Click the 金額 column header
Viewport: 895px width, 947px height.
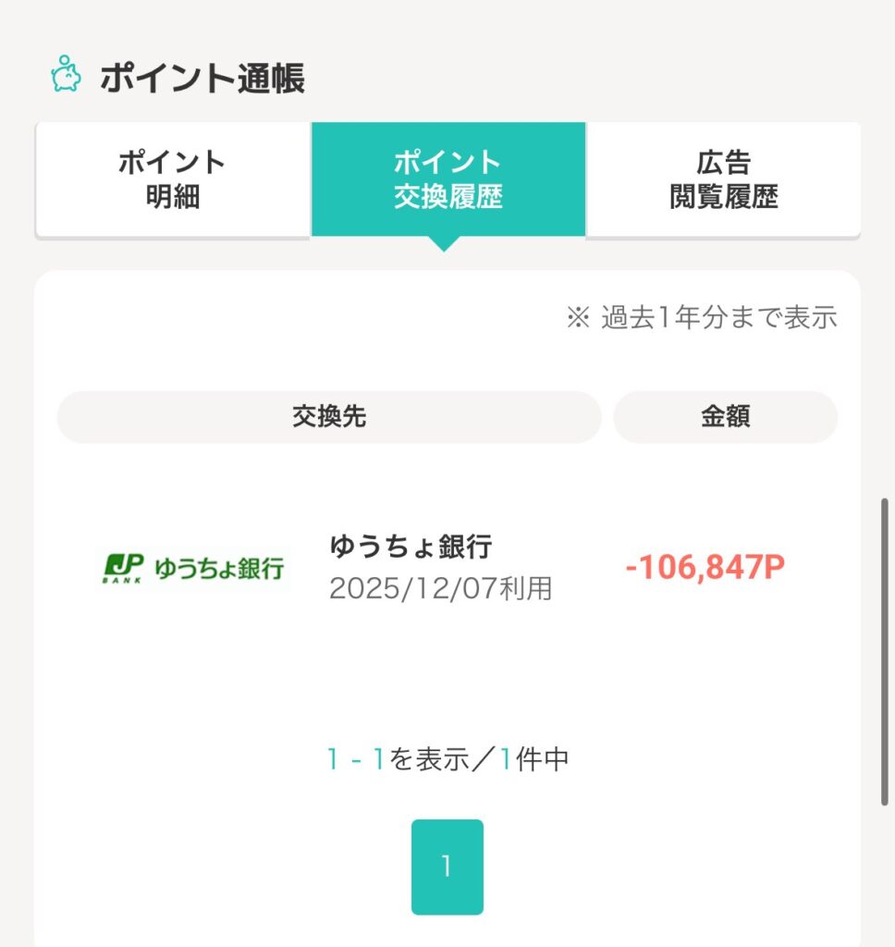(725, 417)
